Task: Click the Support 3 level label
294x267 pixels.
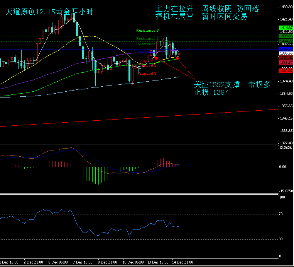Action: (x=148, y=73)
